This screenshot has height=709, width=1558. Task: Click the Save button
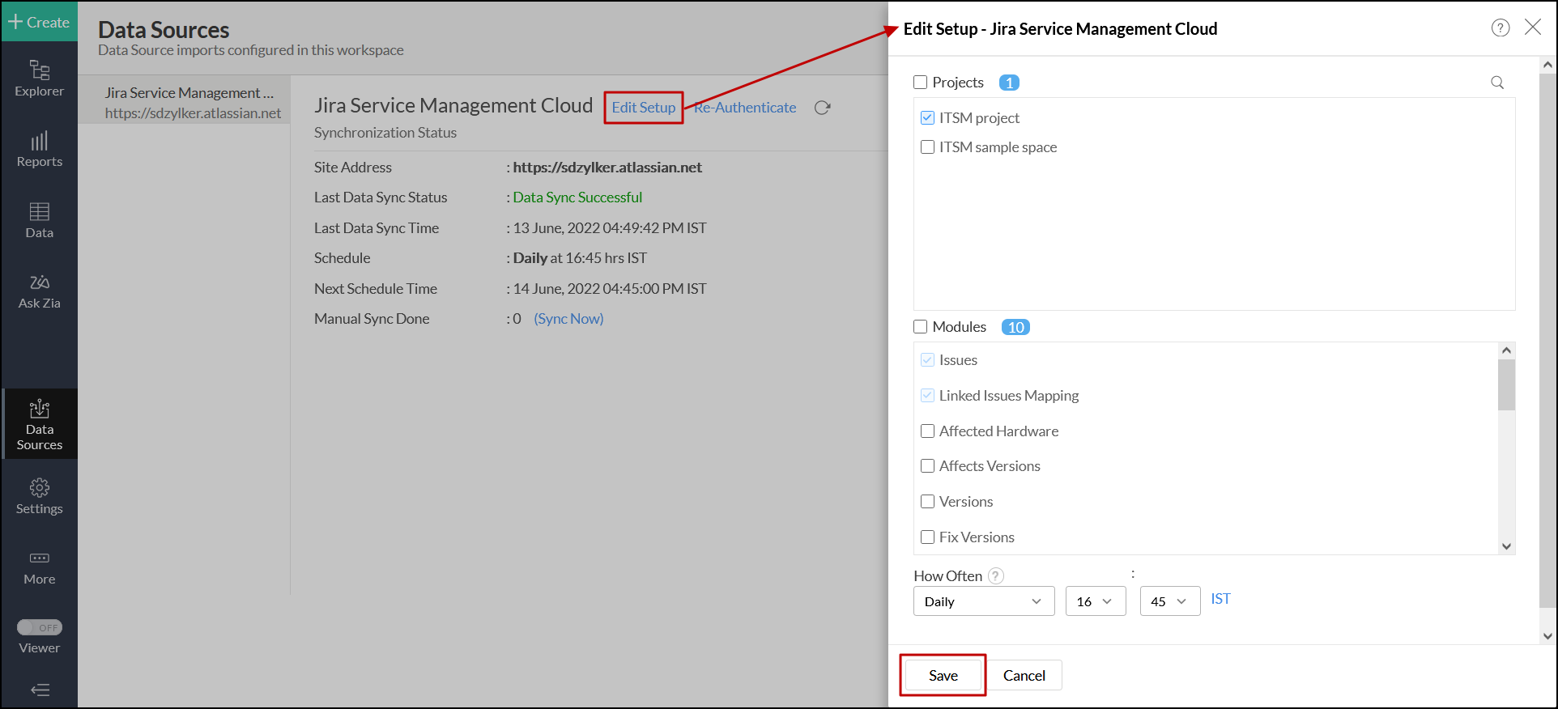click(943, 675)
